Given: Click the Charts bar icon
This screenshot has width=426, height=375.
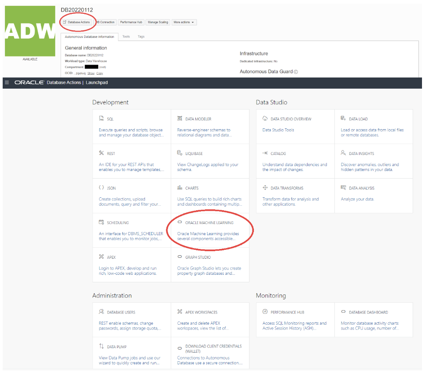Looking at the screenshot, I should click(x=180, y=187).
